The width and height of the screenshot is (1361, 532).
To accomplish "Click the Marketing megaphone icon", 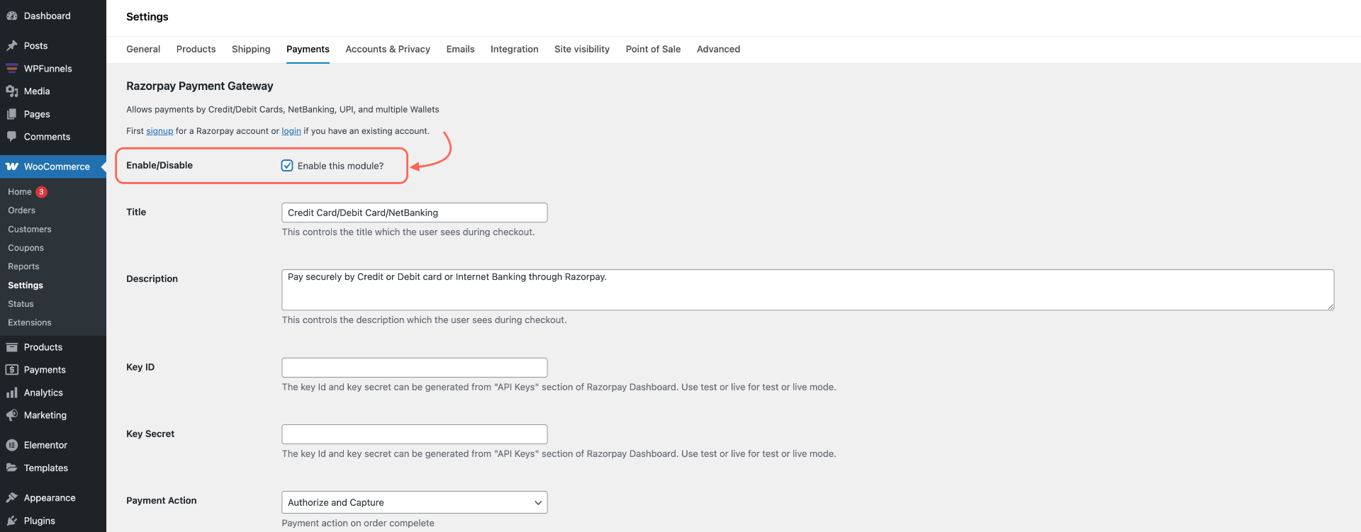I will [x=12, y=415].
